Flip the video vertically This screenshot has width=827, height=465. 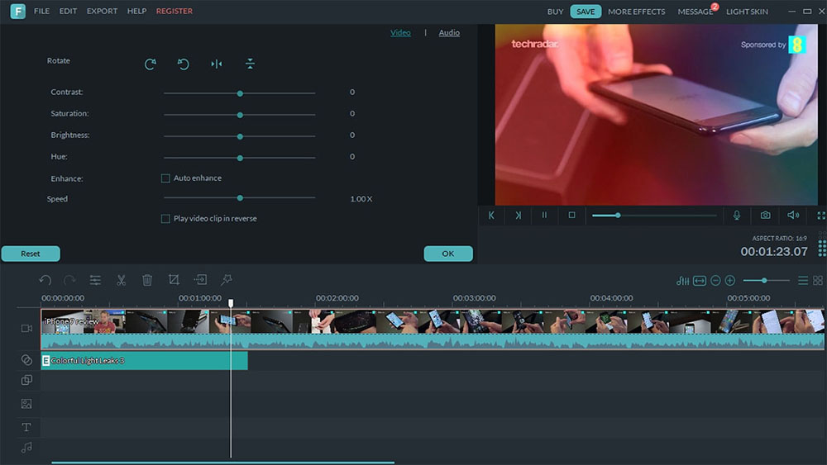point(251,64)
